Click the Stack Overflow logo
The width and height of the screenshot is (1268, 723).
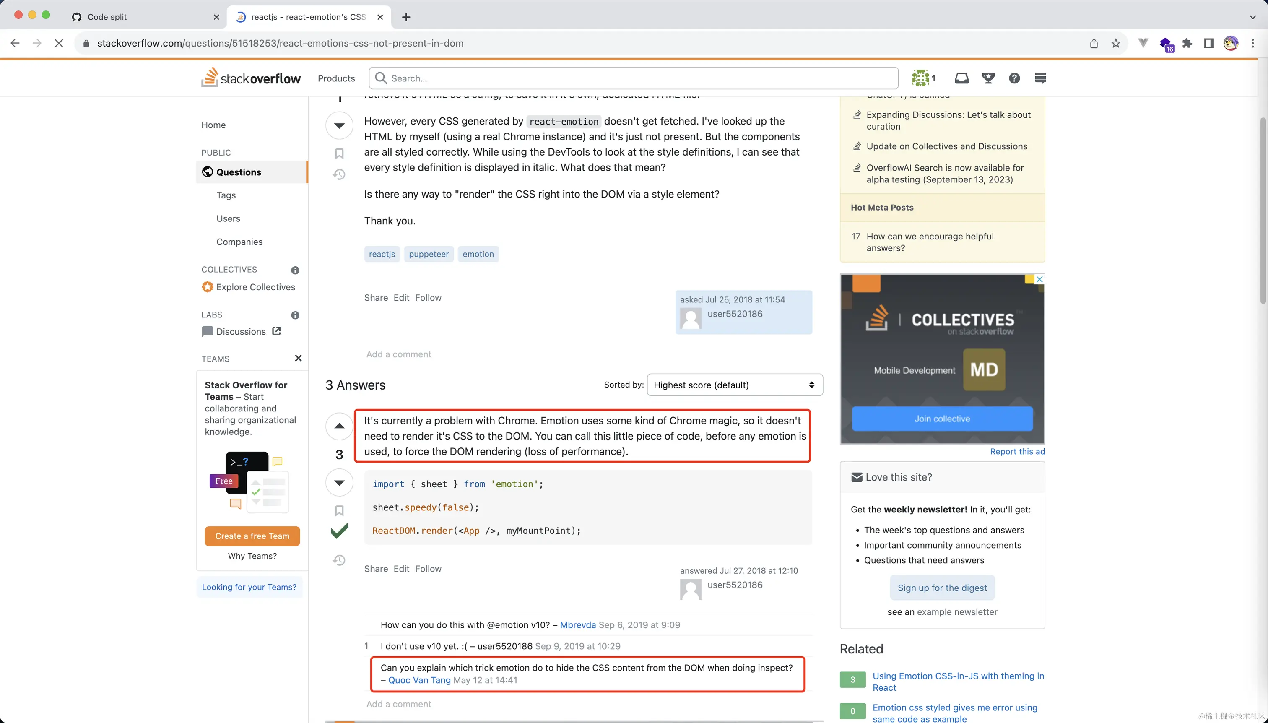coord(251,78)
